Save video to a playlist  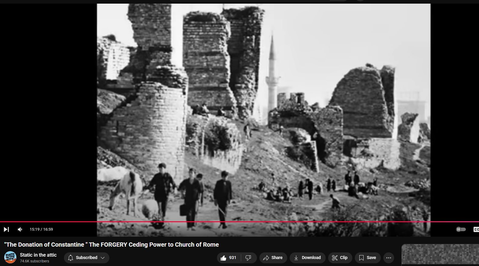pyautogui.click(x=368, y=258)
